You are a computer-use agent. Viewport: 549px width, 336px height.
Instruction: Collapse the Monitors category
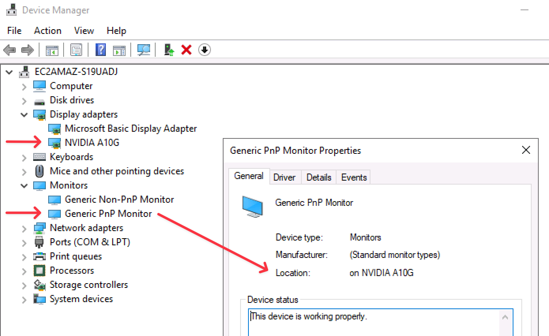25,186
